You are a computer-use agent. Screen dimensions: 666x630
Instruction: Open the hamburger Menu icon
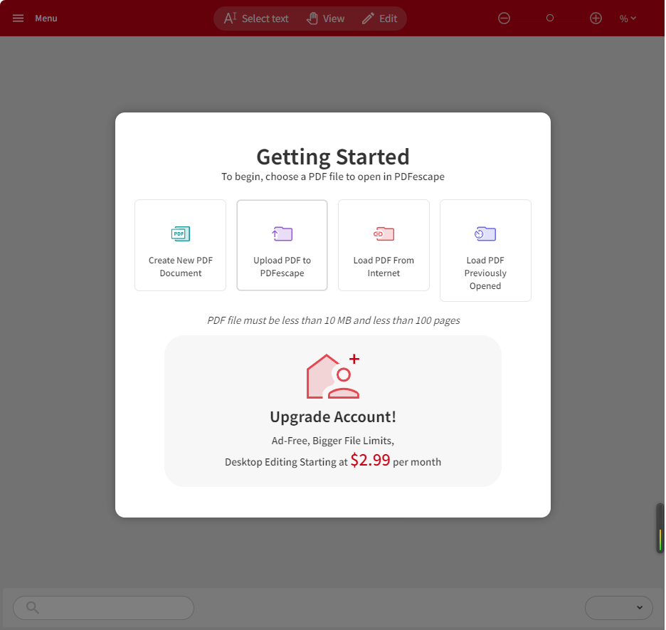(18, 19)
